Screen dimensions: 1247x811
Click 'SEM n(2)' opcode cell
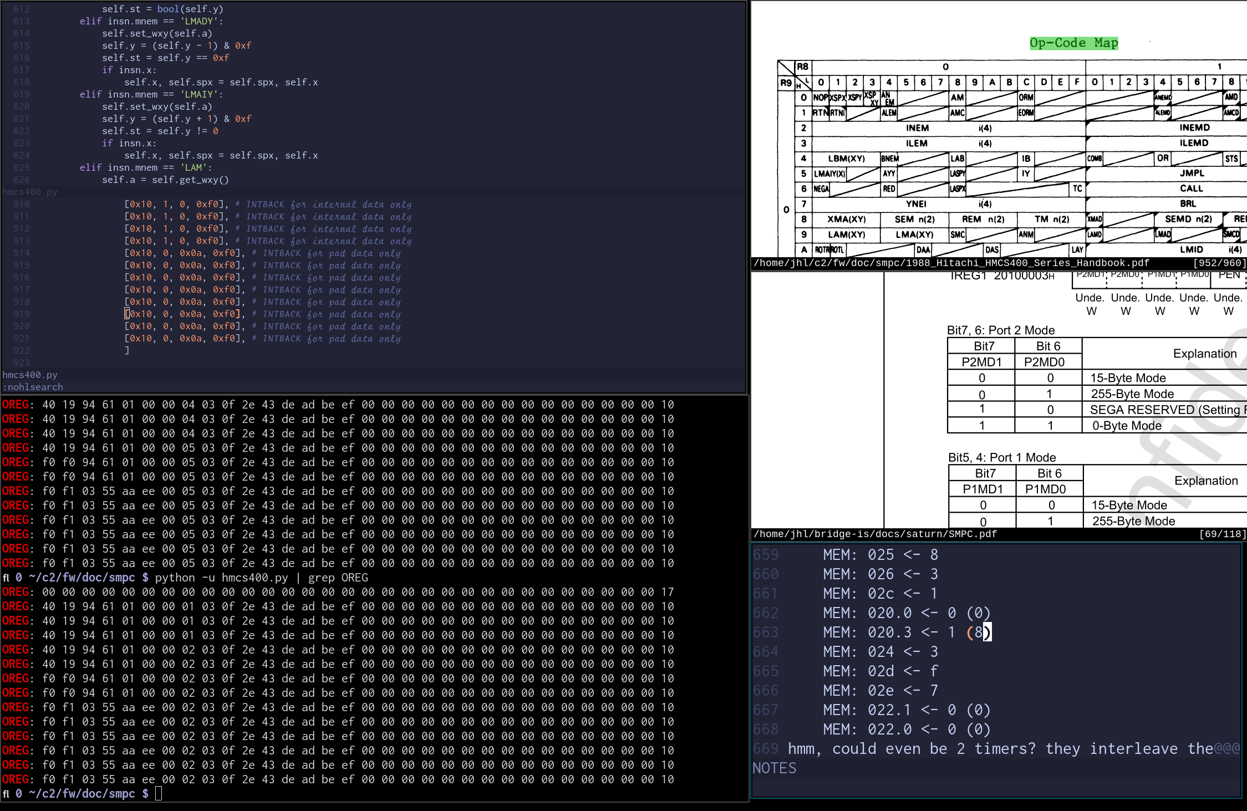tap(914, 219)
